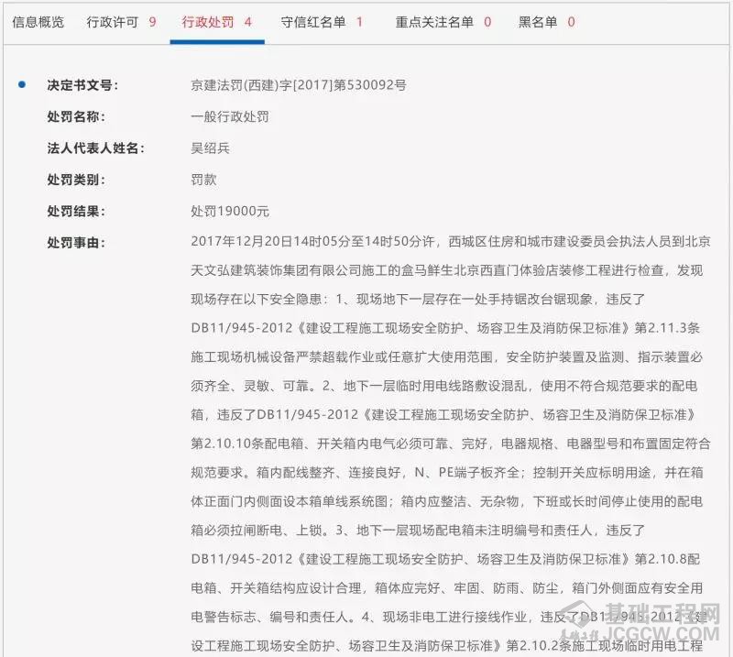Click the name 吴绍兵
This screenshot has height=657, width=733.
[x=210, y=148]
